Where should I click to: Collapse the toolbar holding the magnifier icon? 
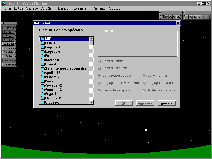tap(184, 12)
